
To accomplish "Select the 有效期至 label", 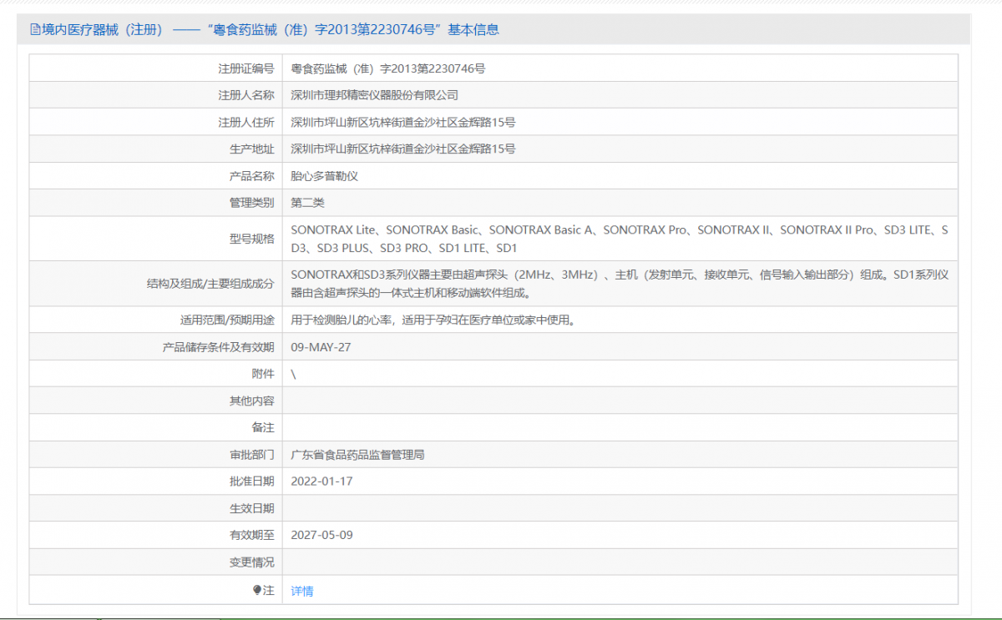I will click(252, 535).
